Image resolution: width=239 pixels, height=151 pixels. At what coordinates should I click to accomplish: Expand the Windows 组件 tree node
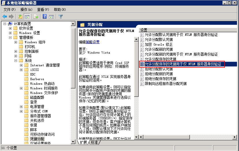16,42
